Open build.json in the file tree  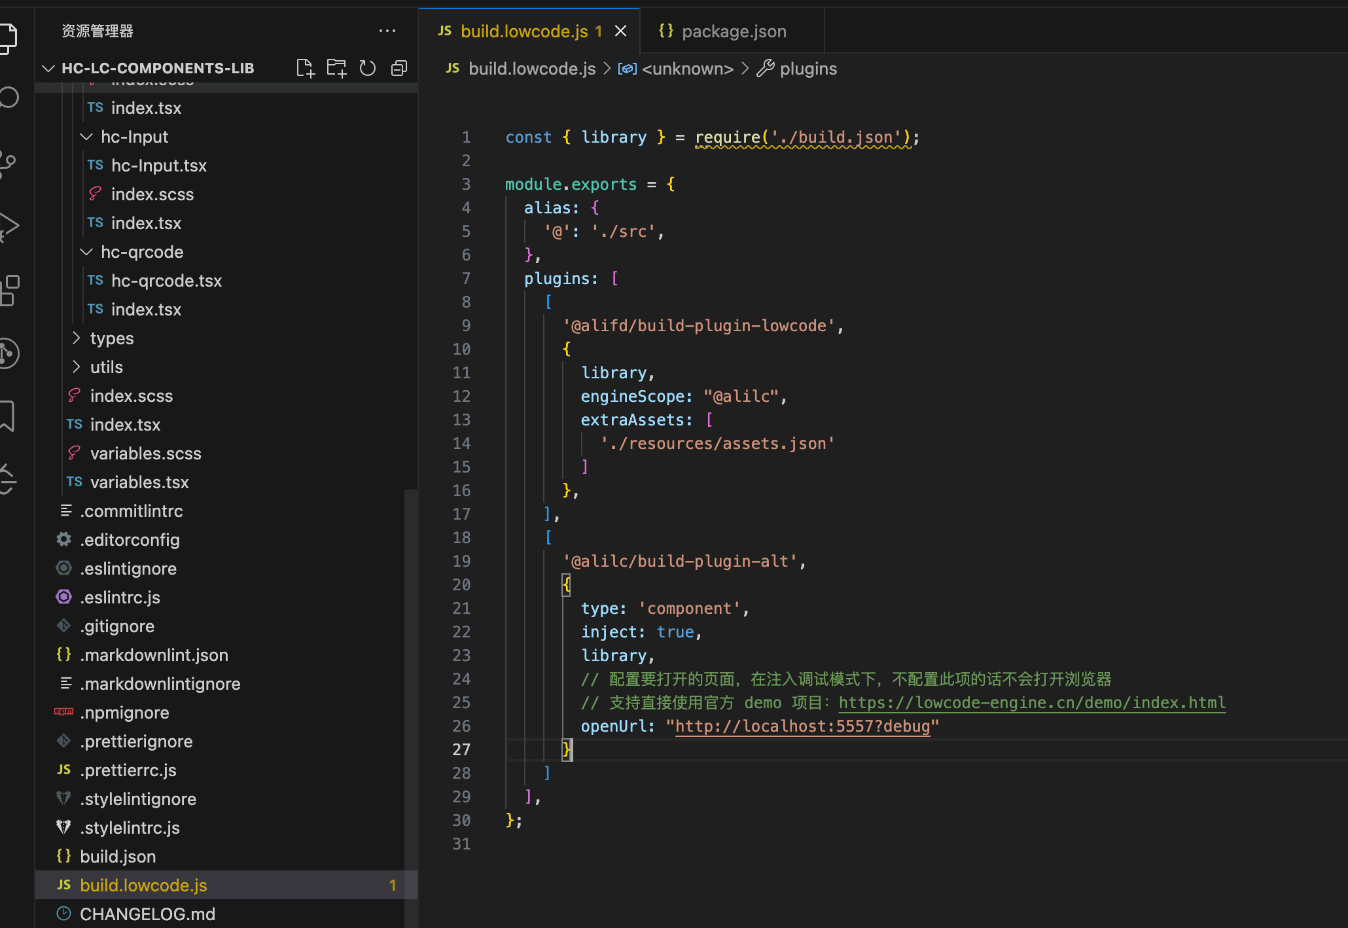(x=118, y=857)
